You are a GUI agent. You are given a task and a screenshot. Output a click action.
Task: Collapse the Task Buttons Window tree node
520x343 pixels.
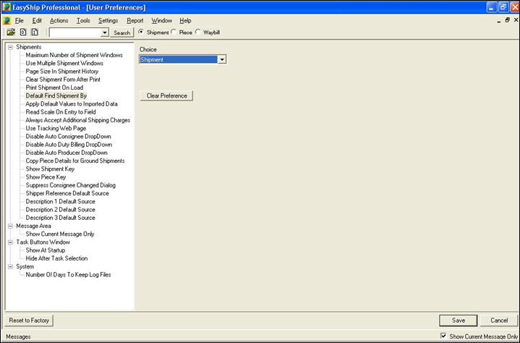click(11, 242)
